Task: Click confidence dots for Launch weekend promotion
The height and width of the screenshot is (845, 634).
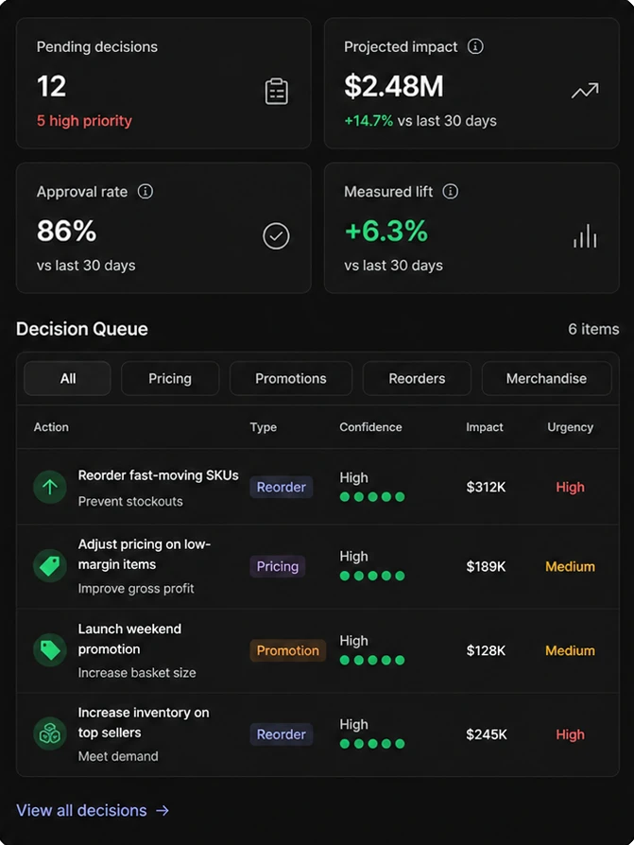Action: tap(372, 660)
